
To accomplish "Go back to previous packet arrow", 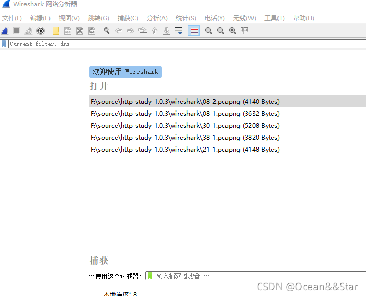I will pos(119,31).
